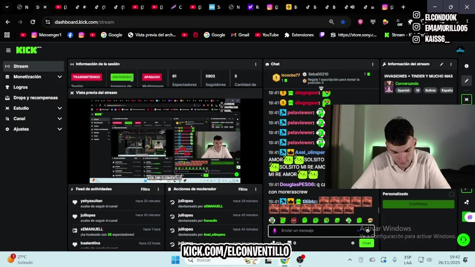Click the red angry emote in the quick emote row
Screen dimensions: 475x267
click(294, 220)
